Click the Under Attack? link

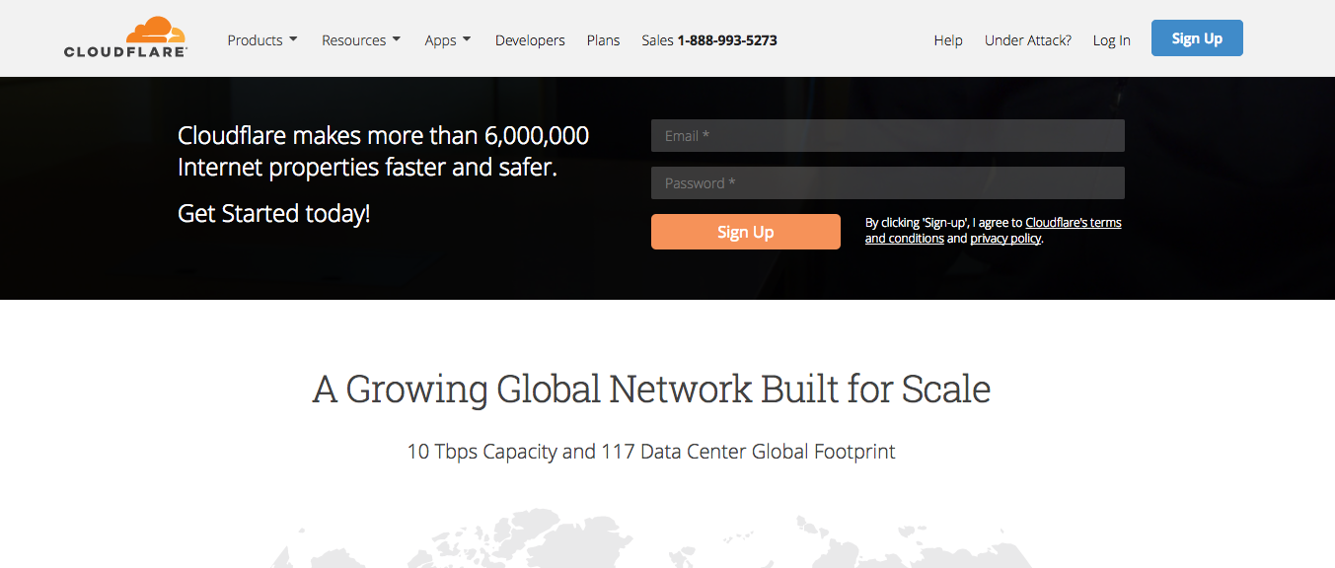[x=1028, y=40]
